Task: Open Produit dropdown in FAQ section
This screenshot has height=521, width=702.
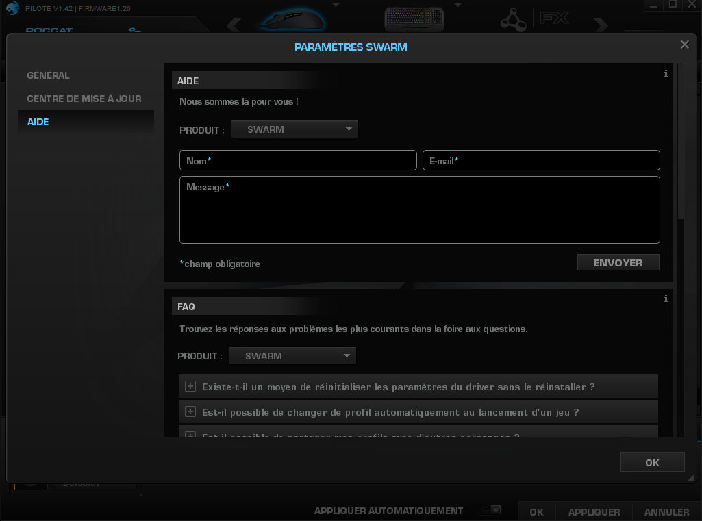Action: pyautogui.click(x=293, y=356)
